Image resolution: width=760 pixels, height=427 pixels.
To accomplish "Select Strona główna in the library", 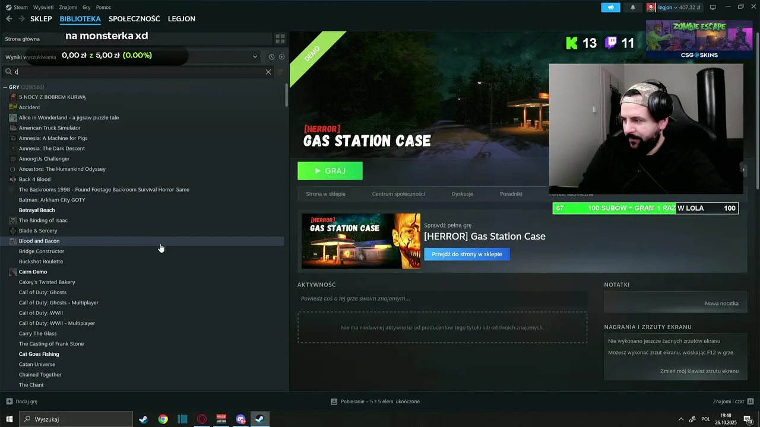I will pyautogui.click(x=23, y=39).
